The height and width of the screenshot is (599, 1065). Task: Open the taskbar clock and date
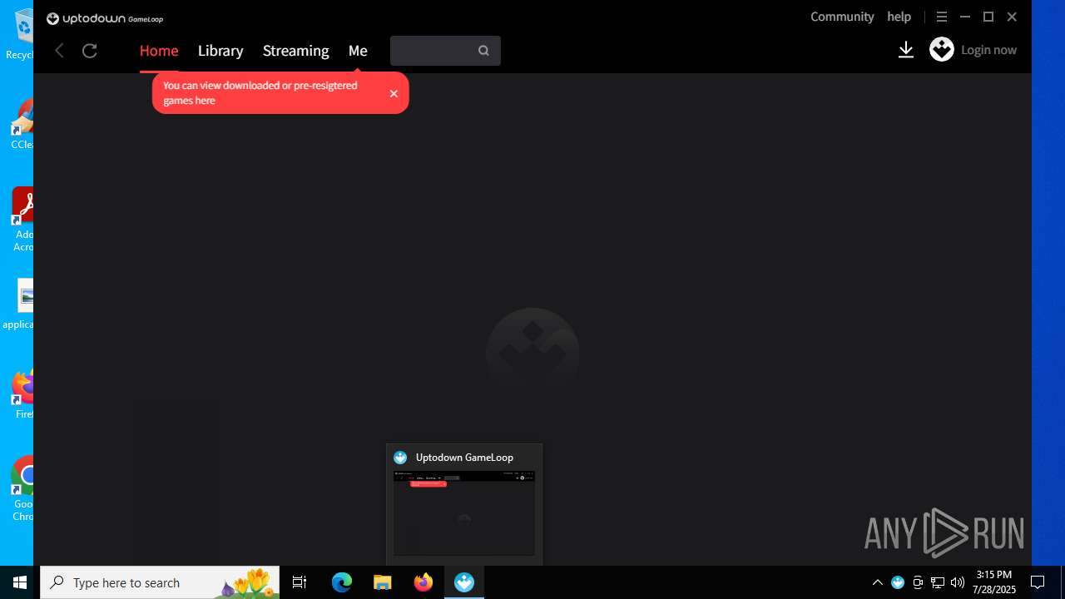pyautogui.click(x=994, y=582)
